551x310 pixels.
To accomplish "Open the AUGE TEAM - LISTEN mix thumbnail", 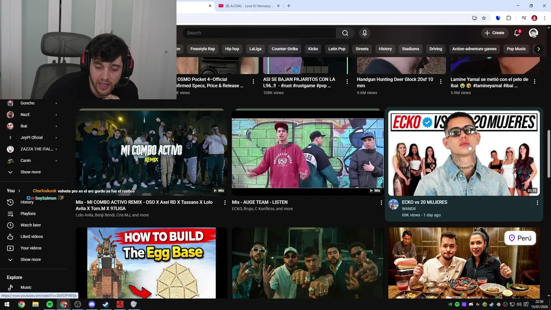I will tap(308, 153).
